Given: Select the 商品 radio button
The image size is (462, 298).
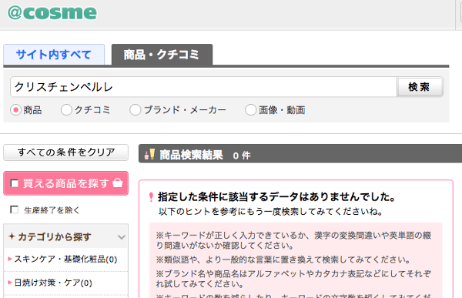Looking at the screenshot, I should 15,110.
